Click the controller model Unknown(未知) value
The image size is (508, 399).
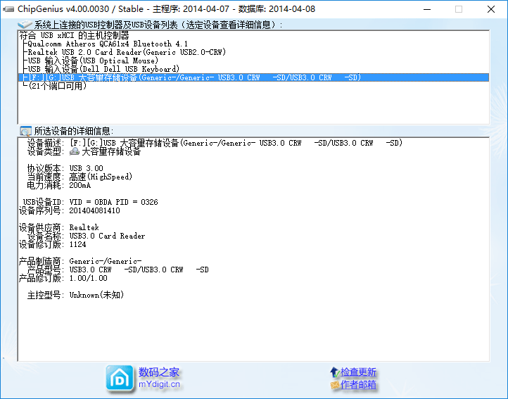(96, 295)
